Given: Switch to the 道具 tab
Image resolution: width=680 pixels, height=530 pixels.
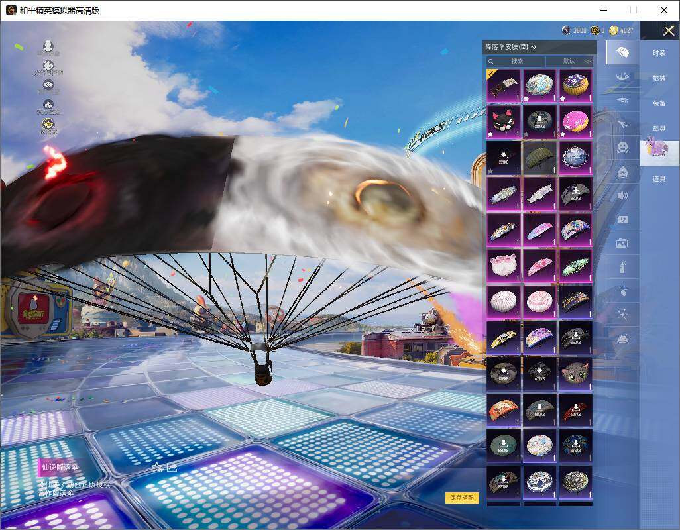Looking at the screenshot, I should coord(659,179).
